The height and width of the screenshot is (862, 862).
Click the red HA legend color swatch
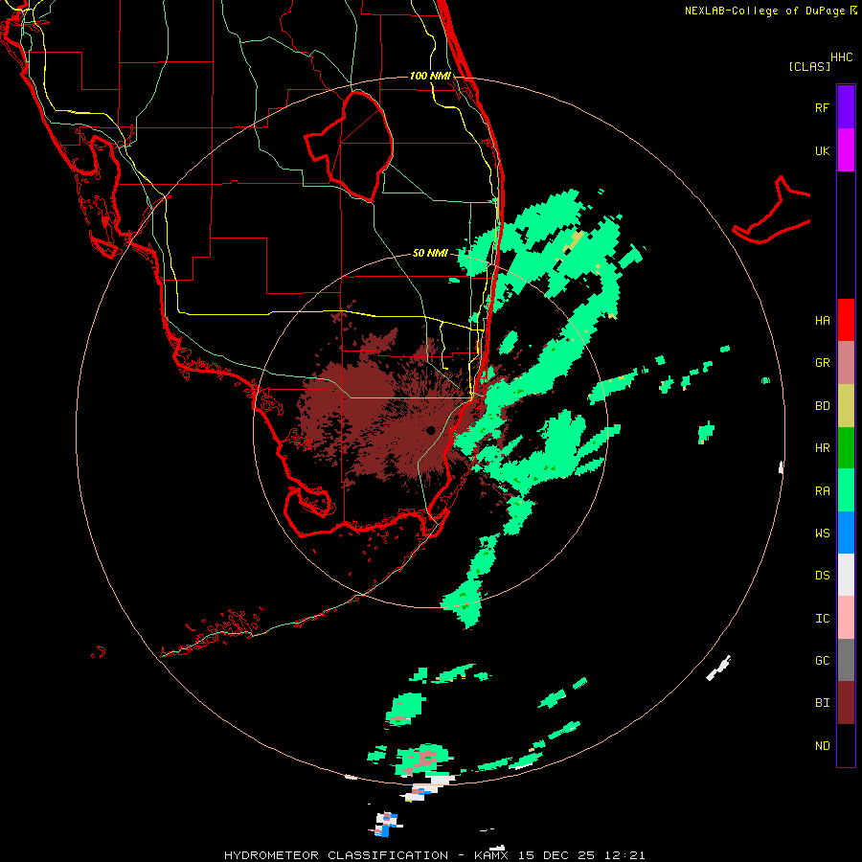846,320
